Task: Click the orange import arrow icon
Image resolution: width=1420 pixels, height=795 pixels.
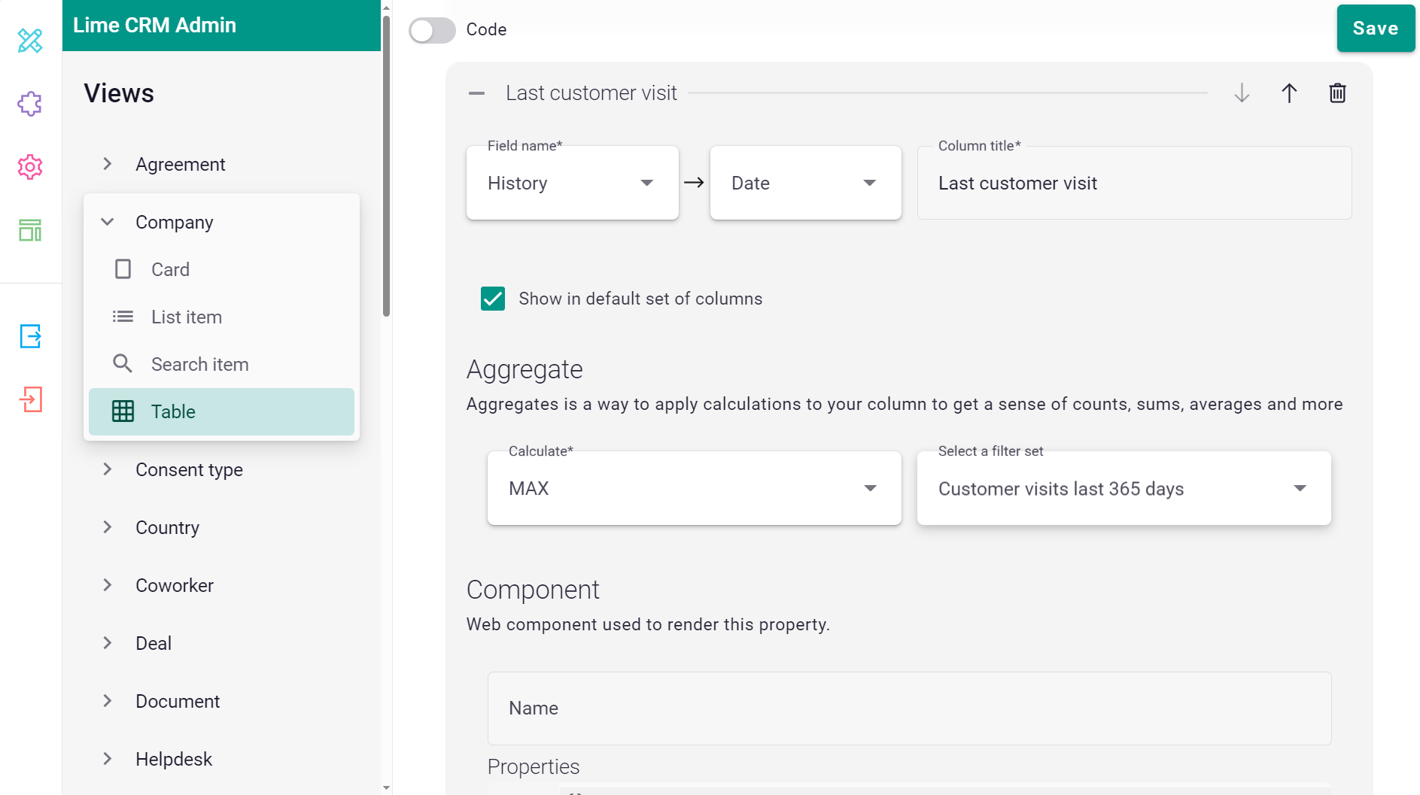Action: coord(30,399)
